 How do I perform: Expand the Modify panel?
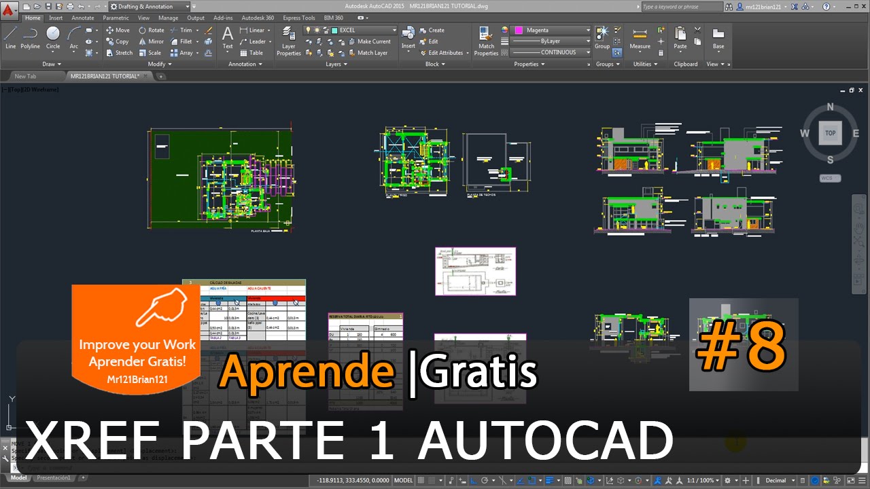tap(160, 64)
